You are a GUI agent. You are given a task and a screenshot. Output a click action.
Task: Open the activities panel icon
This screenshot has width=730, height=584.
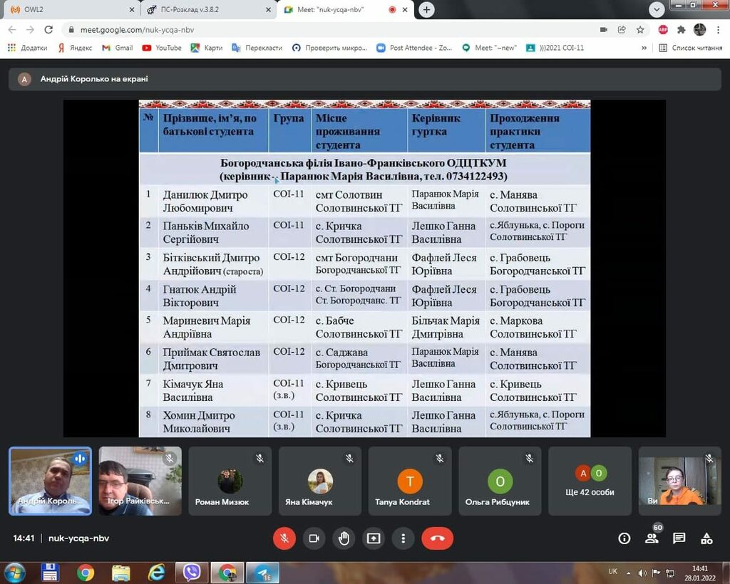(x=706, y=538)
